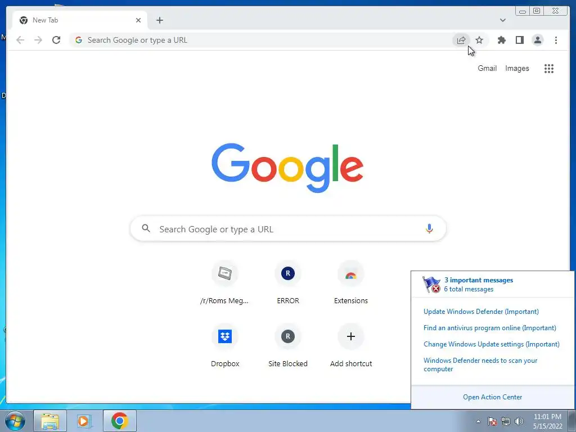
Task: Click Open Action Center
Action: (x=492, y=397)
